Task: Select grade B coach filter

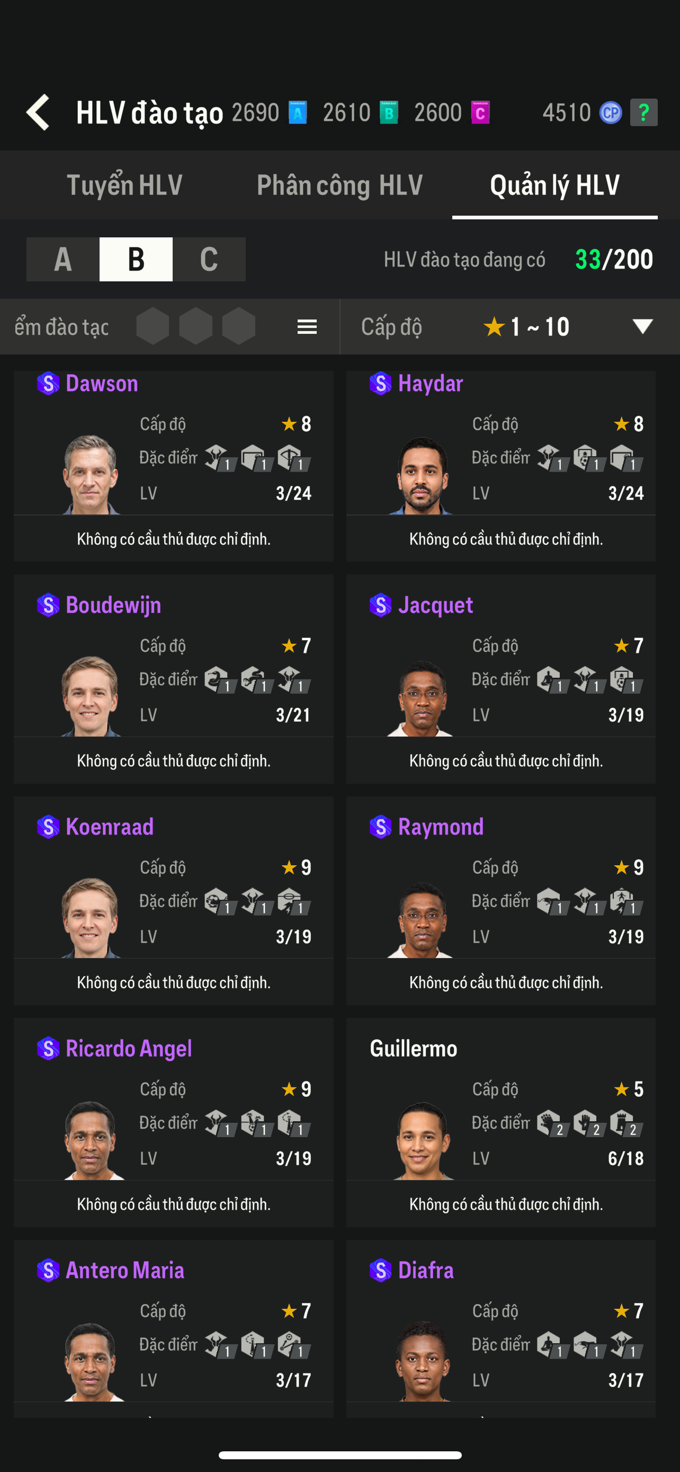Action: [136, 260]
